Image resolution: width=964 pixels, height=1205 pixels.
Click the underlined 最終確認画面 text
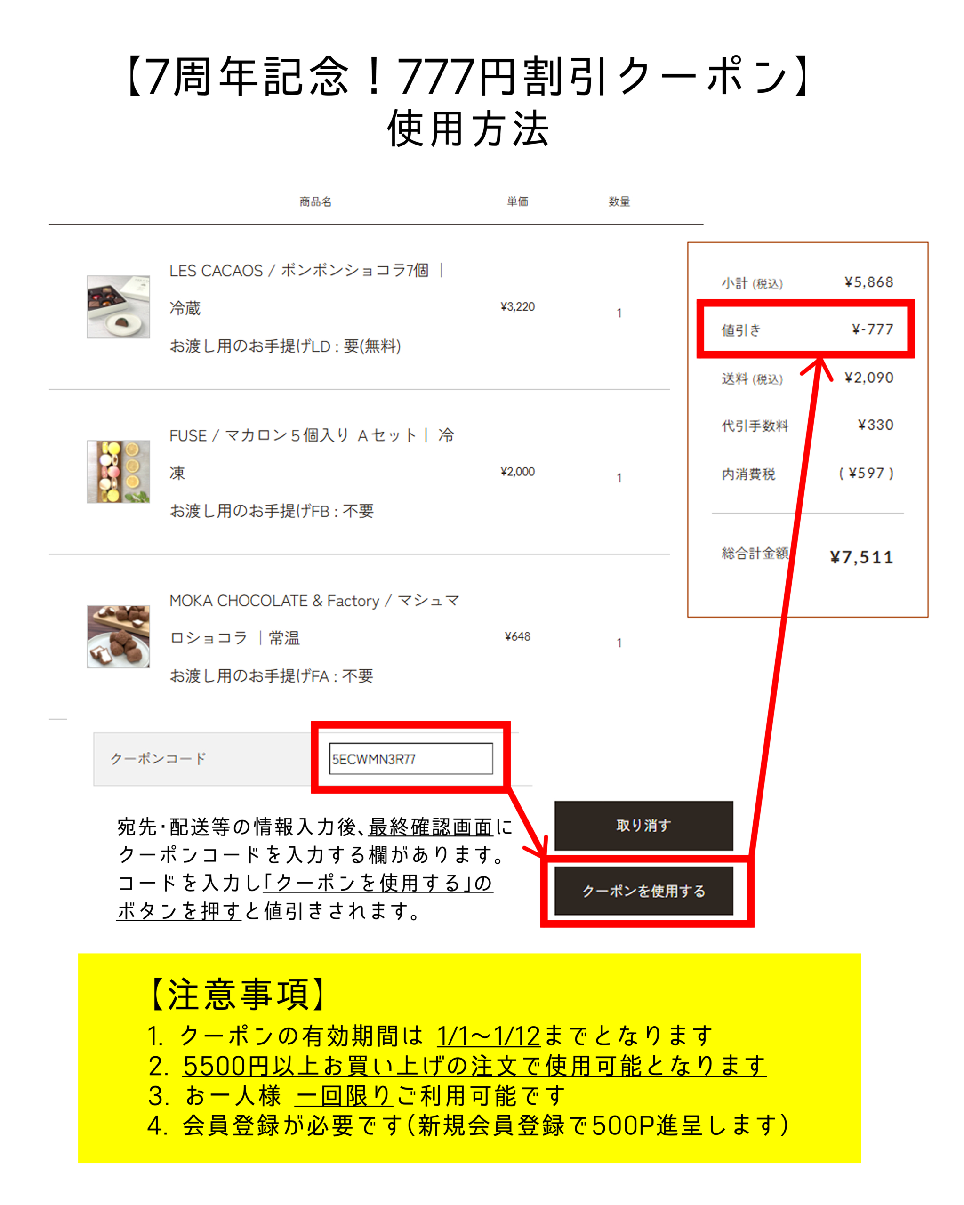pyautogui.click(x=431, y=827)
